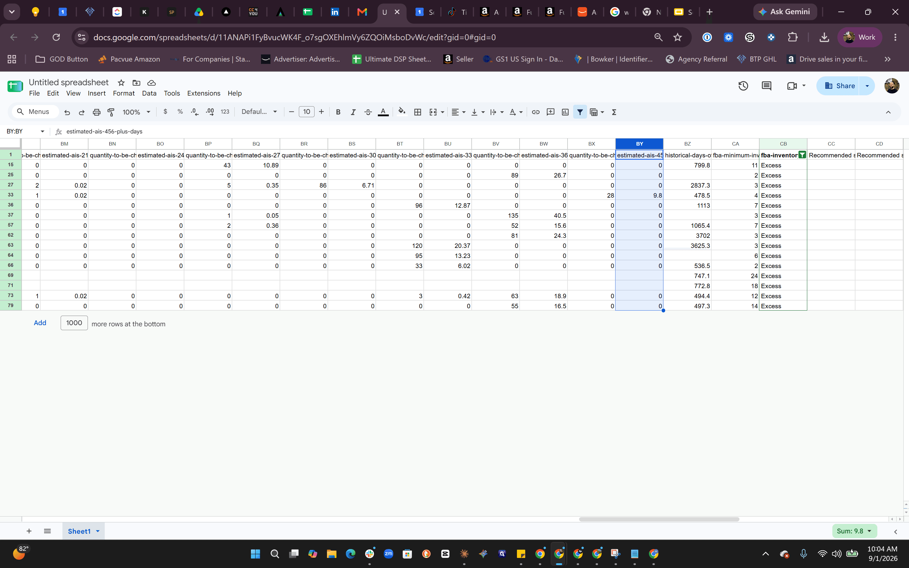909x568 pixels.
Task: Bookmark page with star icon
Action: (x=678, y=37)
